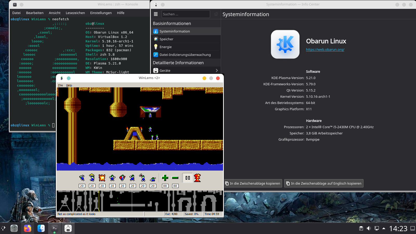Open the Lesezeichen menu in Konsole
The width and height of the screenshot is (416, 234).
(75, 13)
